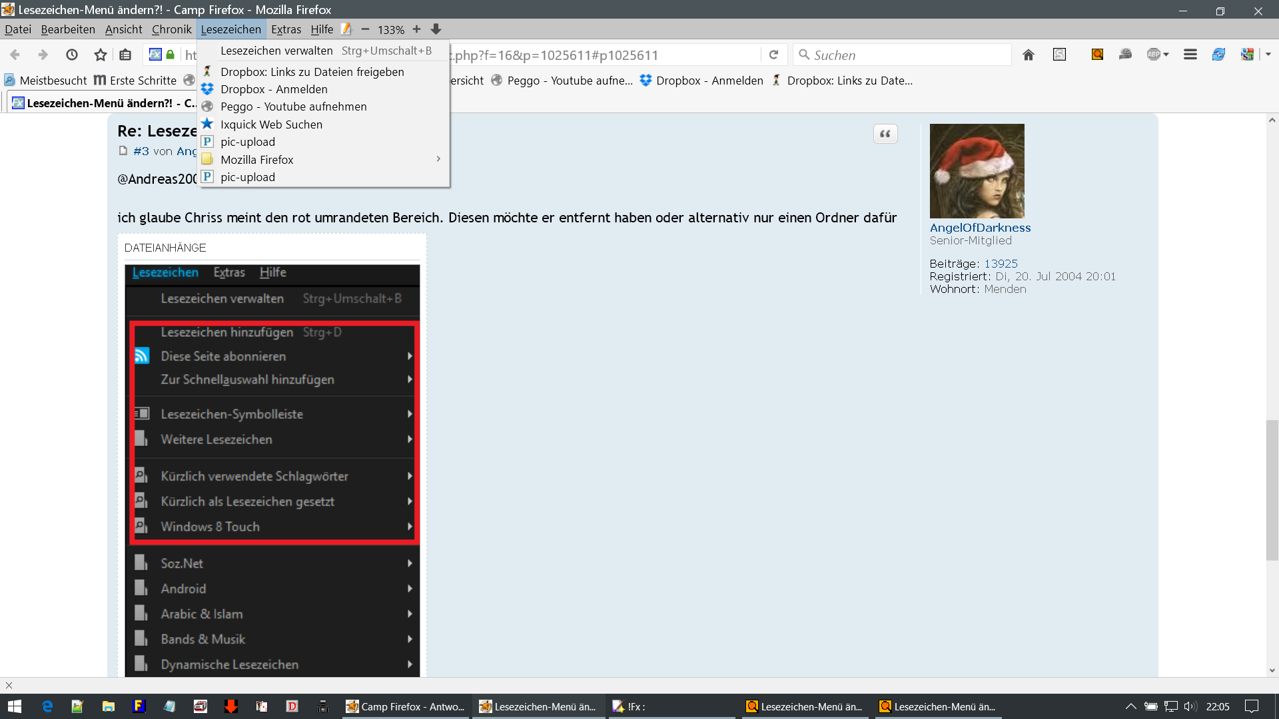The width and height of the screenshot is (1279, 719).
Task: Click the quote post button
Action: click(x=885, y=134)
